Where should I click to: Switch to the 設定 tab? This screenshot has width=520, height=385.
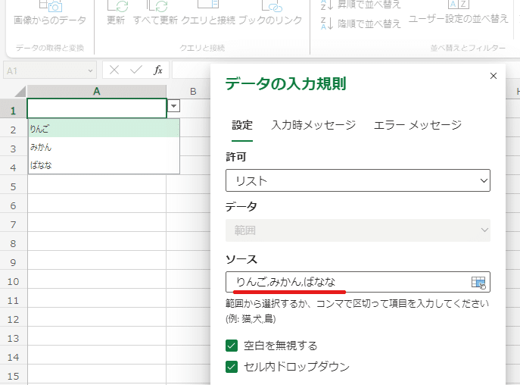pyautogui.click(x=242, y=125)
